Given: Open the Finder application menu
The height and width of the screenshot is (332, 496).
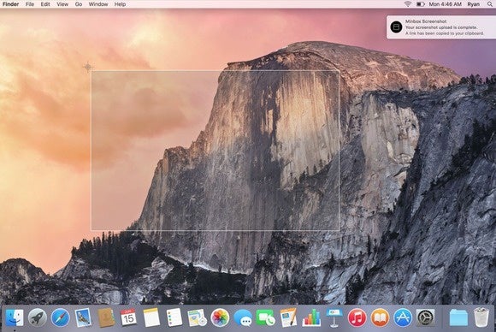Looking at the screenshot, I should [x=11, y=4].
